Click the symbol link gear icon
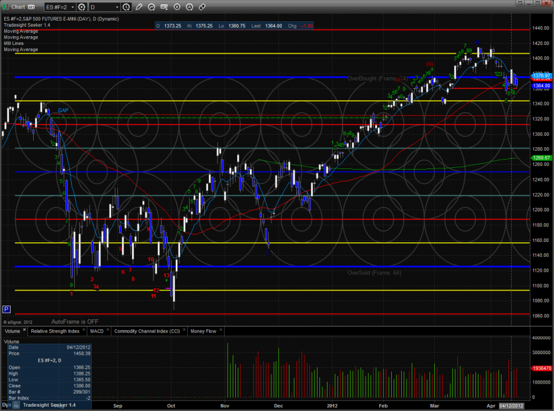Image resolution: width=554 pixels, height=411 pixels. (81, 7)
